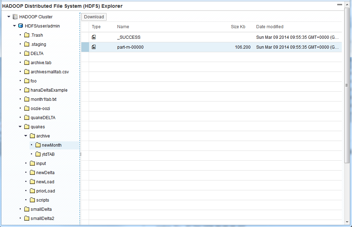Click the HADOOP Cluster server icon
The image size is (352, 227).
click(x=15, y=17)
